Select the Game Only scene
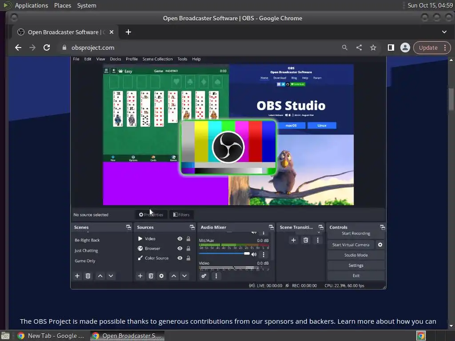 pos(85,261)
